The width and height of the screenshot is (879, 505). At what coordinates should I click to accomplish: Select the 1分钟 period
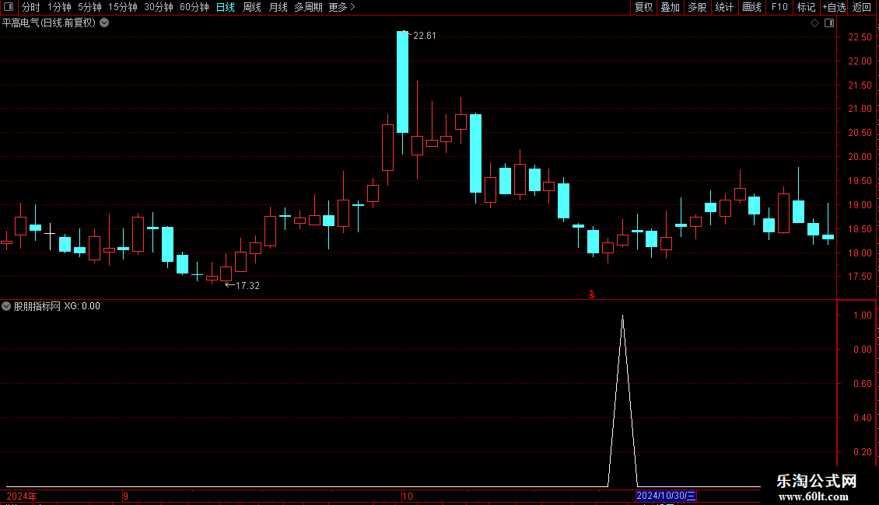(59, 7)
